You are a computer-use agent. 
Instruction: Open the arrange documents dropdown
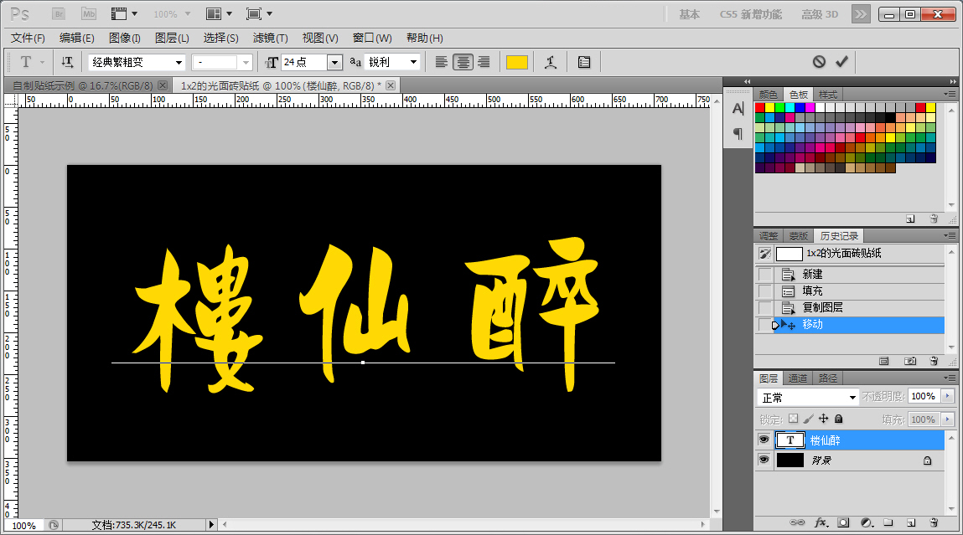coord(220,13)
